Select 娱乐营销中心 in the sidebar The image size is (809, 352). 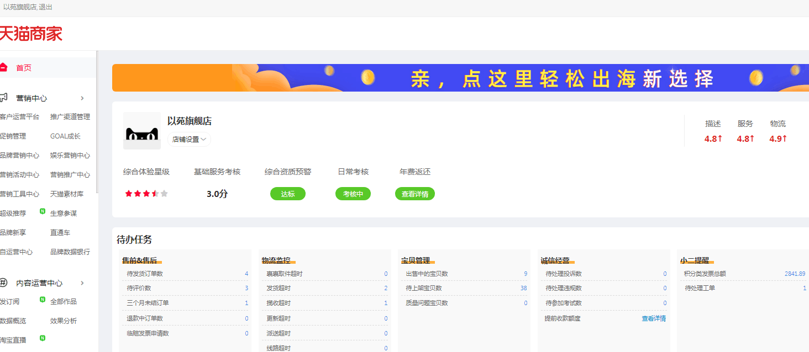[70, 156]
